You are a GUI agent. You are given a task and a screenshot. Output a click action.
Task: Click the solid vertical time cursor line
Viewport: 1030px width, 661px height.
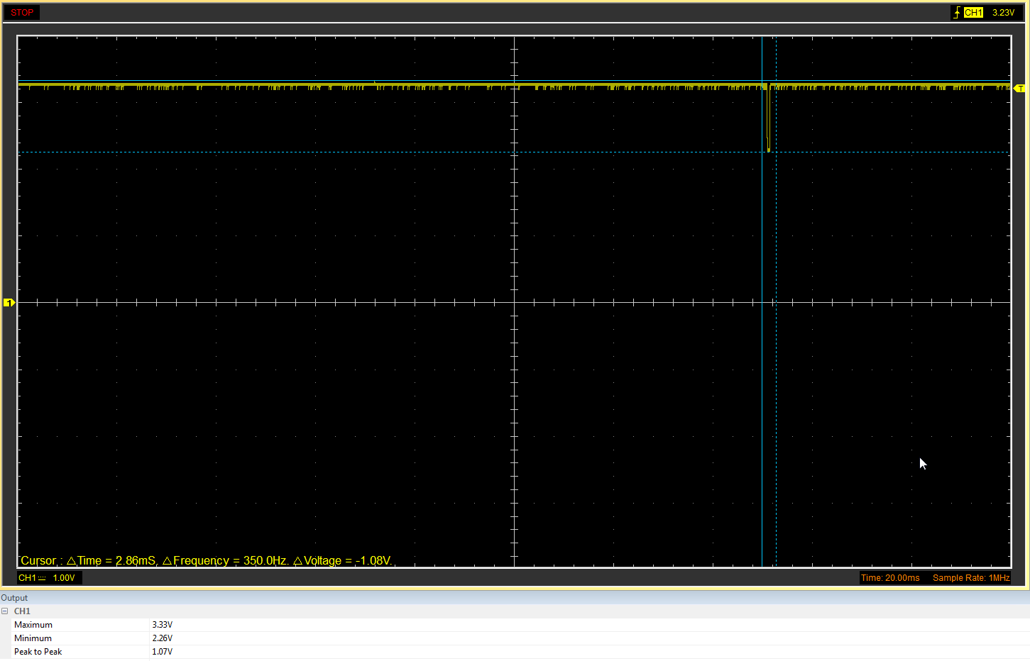762,355
